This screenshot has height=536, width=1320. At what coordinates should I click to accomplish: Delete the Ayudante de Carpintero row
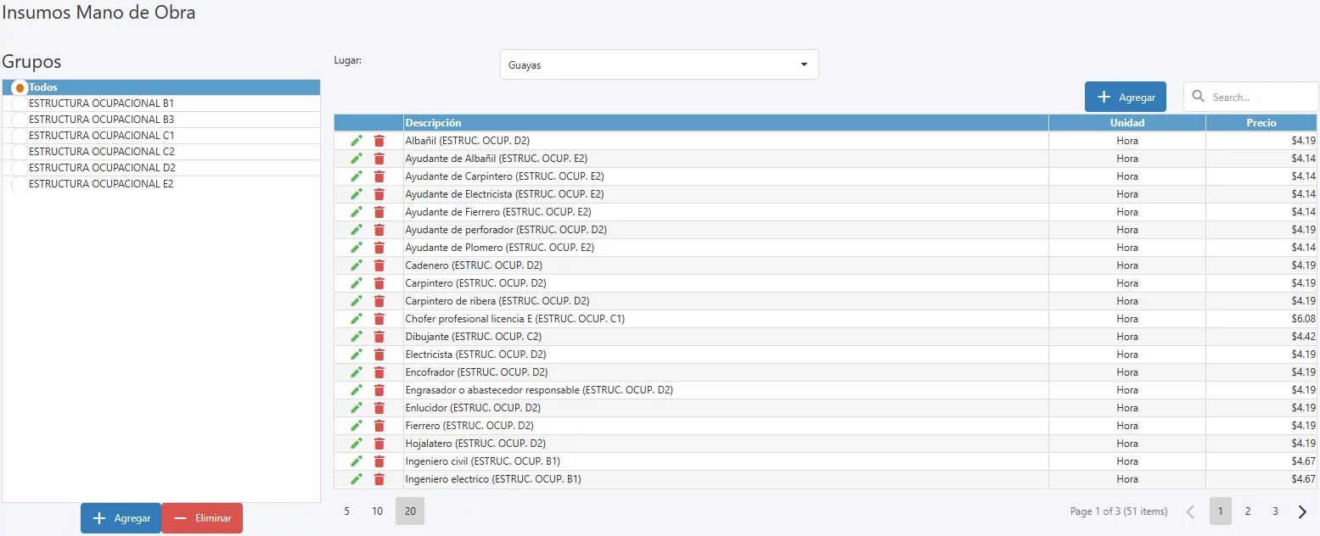(x=379, y=176)
